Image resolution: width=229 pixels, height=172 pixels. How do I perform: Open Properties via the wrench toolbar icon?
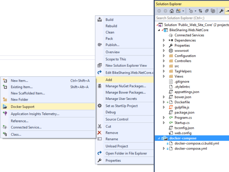221,11
